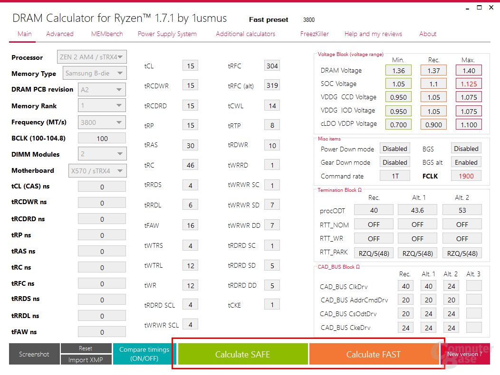
Task: Click the tCWL value 14
Action: tap(272, 105)
